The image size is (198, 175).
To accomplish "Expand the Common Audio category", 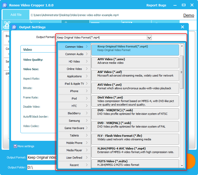I will click(x=74, y=54).
